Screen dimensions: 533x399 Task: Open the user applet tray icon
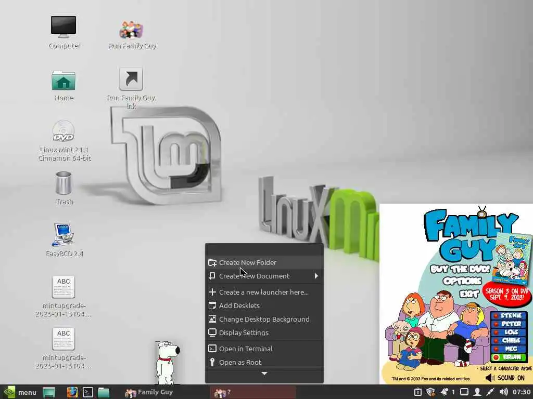[477, 392]
